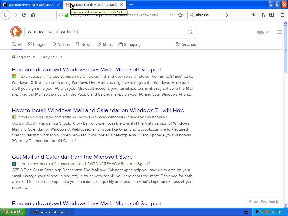Go back with the browser back arrow
Screen dimensions: 288x216
coord(6,15)
